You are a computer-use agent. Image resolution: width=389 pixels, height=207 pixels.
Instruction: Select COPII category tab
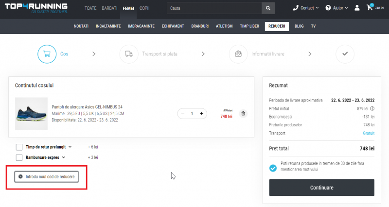(x=144, y=8)
